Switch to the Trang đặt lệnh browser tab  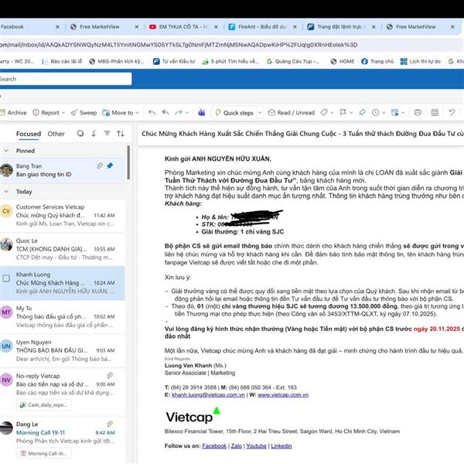click(x=341, y=27)
